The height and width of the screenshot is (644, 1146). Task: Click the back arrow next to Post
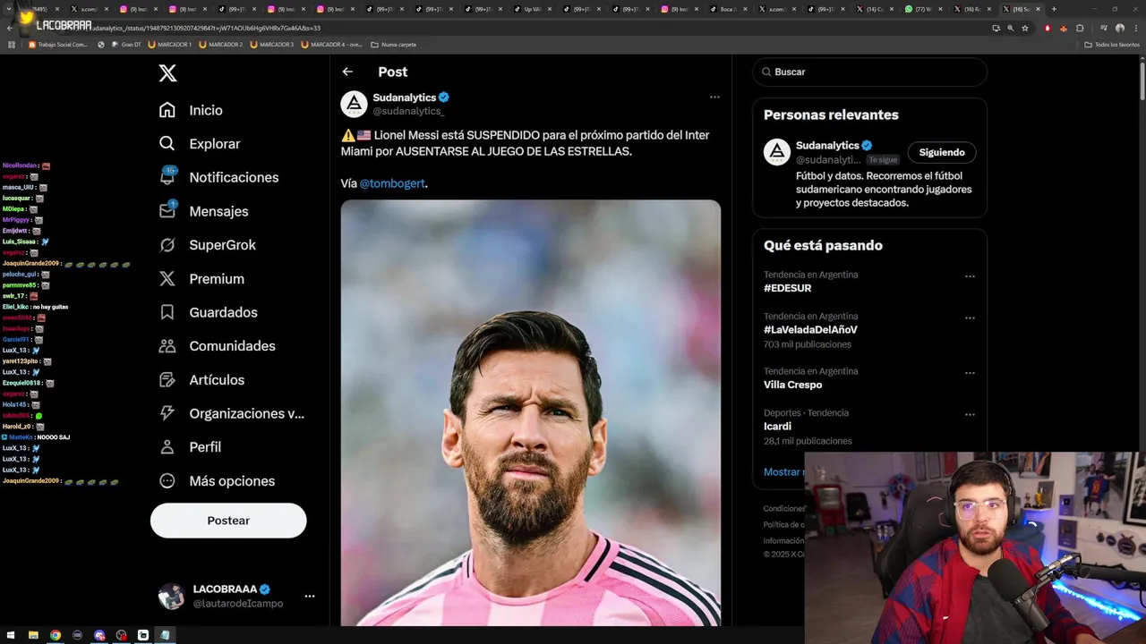[x=347, y=72]
